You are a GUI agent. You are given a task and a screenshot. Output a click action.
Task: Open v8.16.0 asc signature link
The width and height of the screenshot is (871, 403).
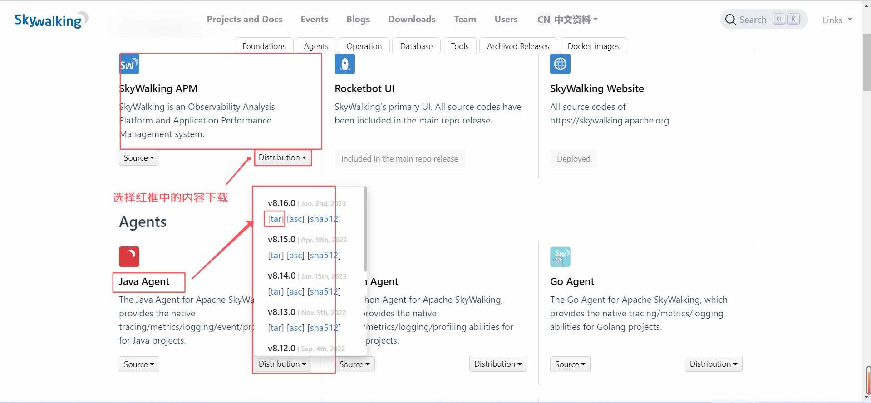295,219
